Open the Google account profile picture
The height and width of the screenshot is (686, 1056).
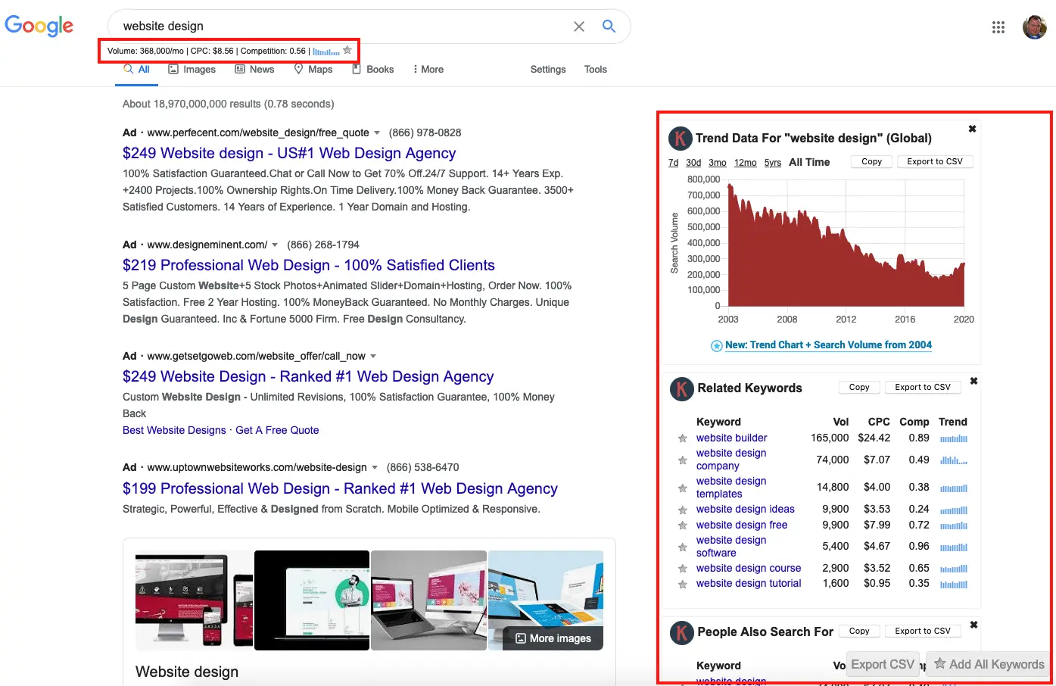tap(1034, 27)
